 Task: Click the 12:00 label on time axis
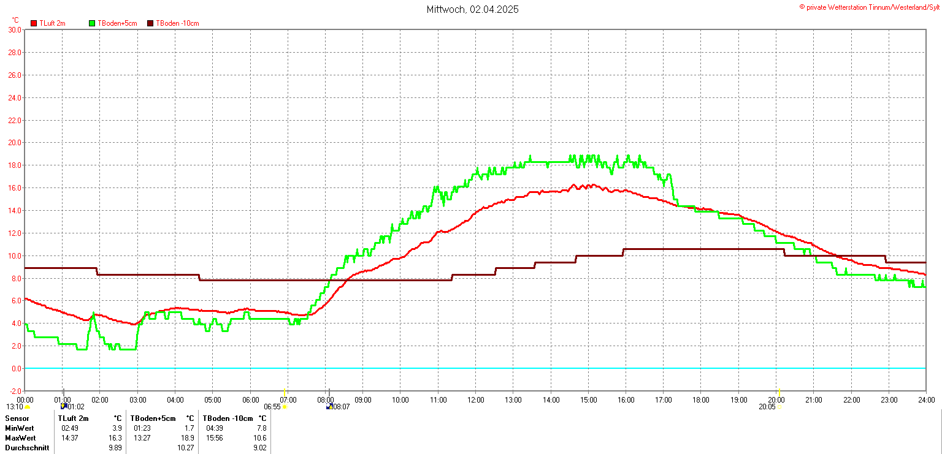(475, 400)
